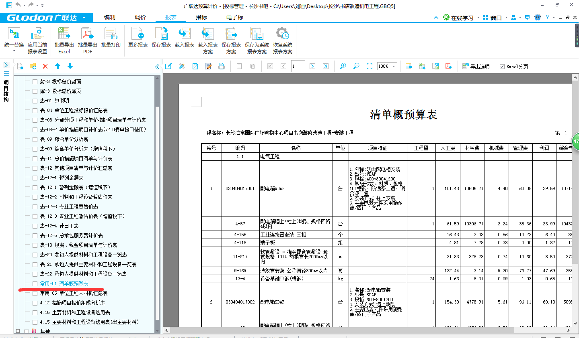Screen dimensions: 579x338
Task: Move report up with blue up arrow
Action: pyautogui.click(x=57, y=66)
